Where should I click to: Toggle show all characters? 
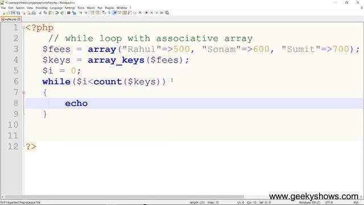[109, 13]
